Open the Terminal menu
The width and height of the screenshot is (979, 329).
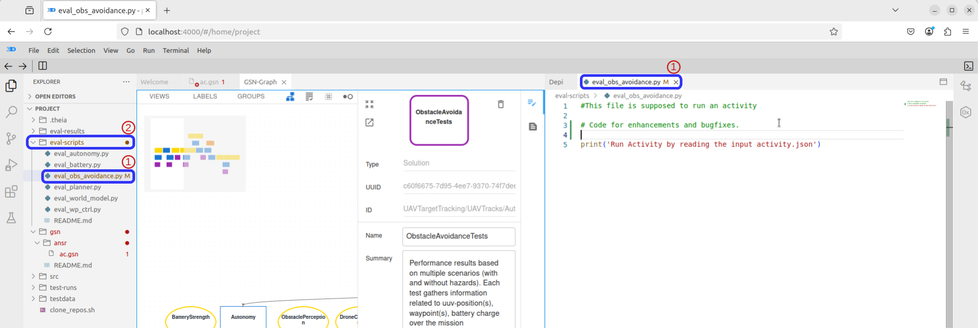[x=176, y=50]
